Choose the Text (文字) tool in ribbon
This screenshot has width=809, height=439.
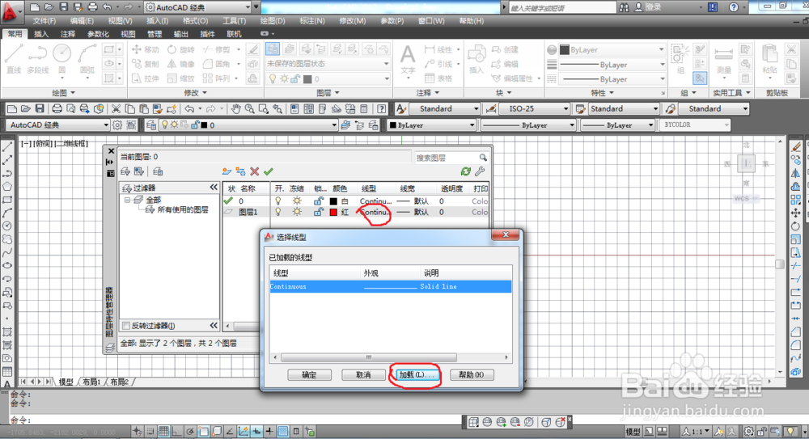point(408,58)
